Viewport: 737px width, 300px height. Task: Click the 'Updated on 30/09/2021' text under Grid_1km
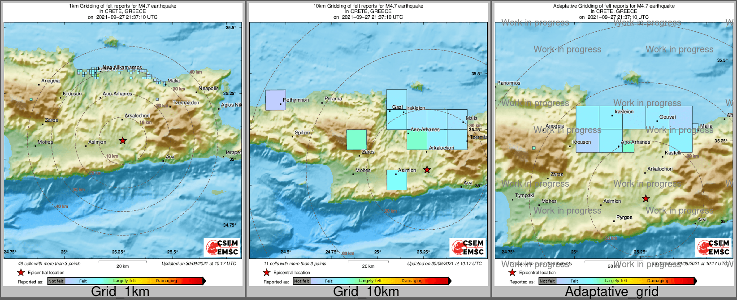(199, 264)
